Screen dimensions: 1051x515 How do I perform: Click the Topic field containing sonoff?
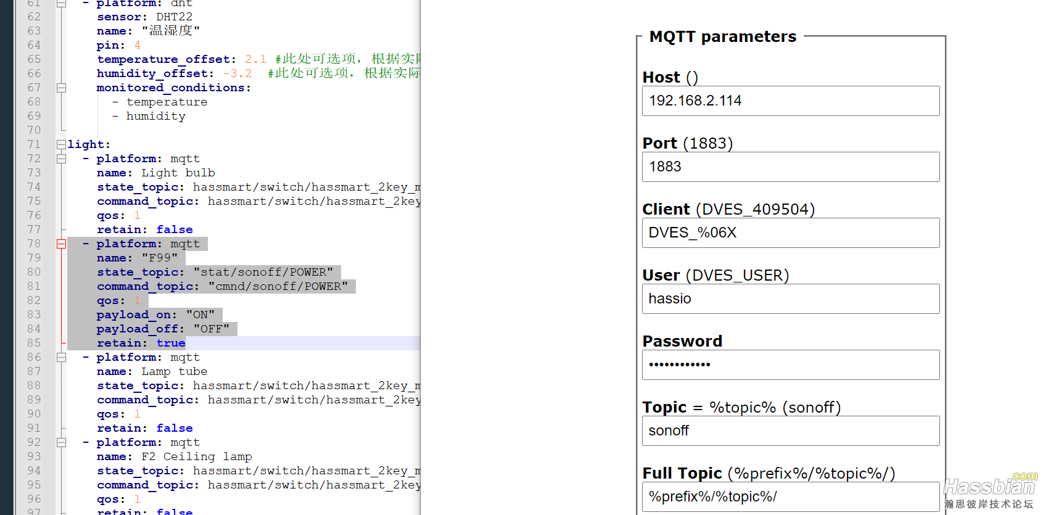tap(791, 431)
